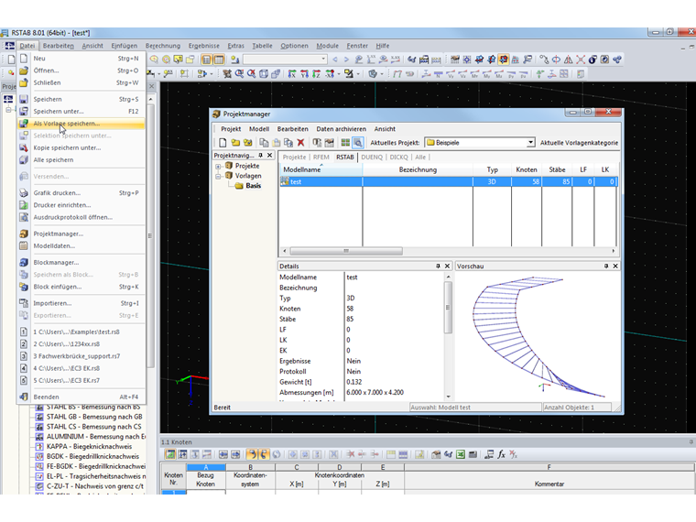Click the formula fx icon in table toolbar
The height and width of the screenshot is (522, 696).
(x=501, y=454)
